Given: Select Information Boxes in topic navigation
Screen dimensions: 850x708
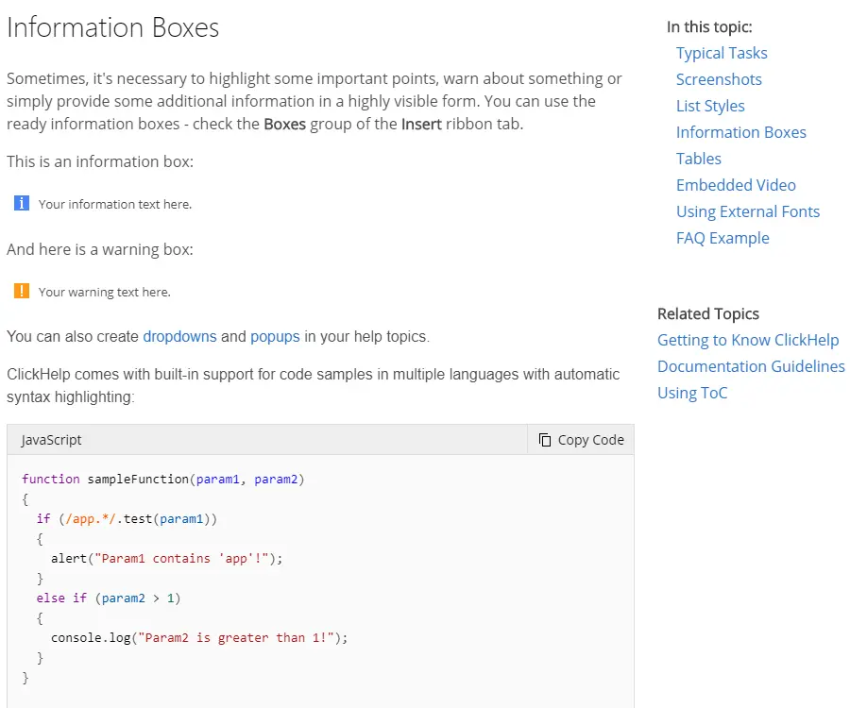Looking at the screenshot, I should [740, 132].
